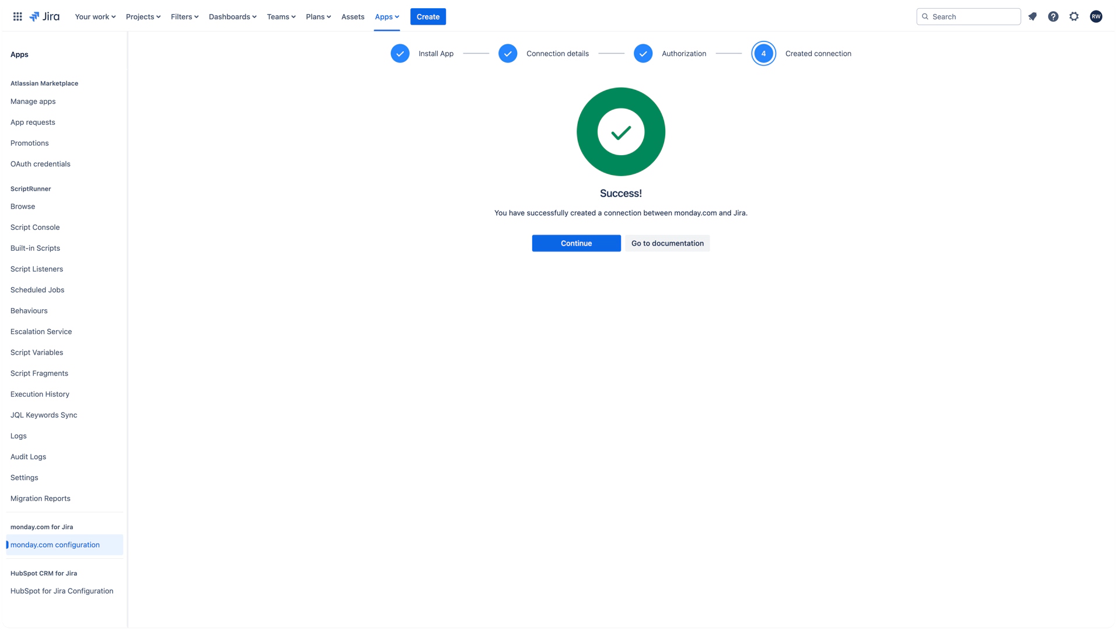1117x630 pixels.
Task: Expand the Projects dropdown
Action: coord(143,16)
